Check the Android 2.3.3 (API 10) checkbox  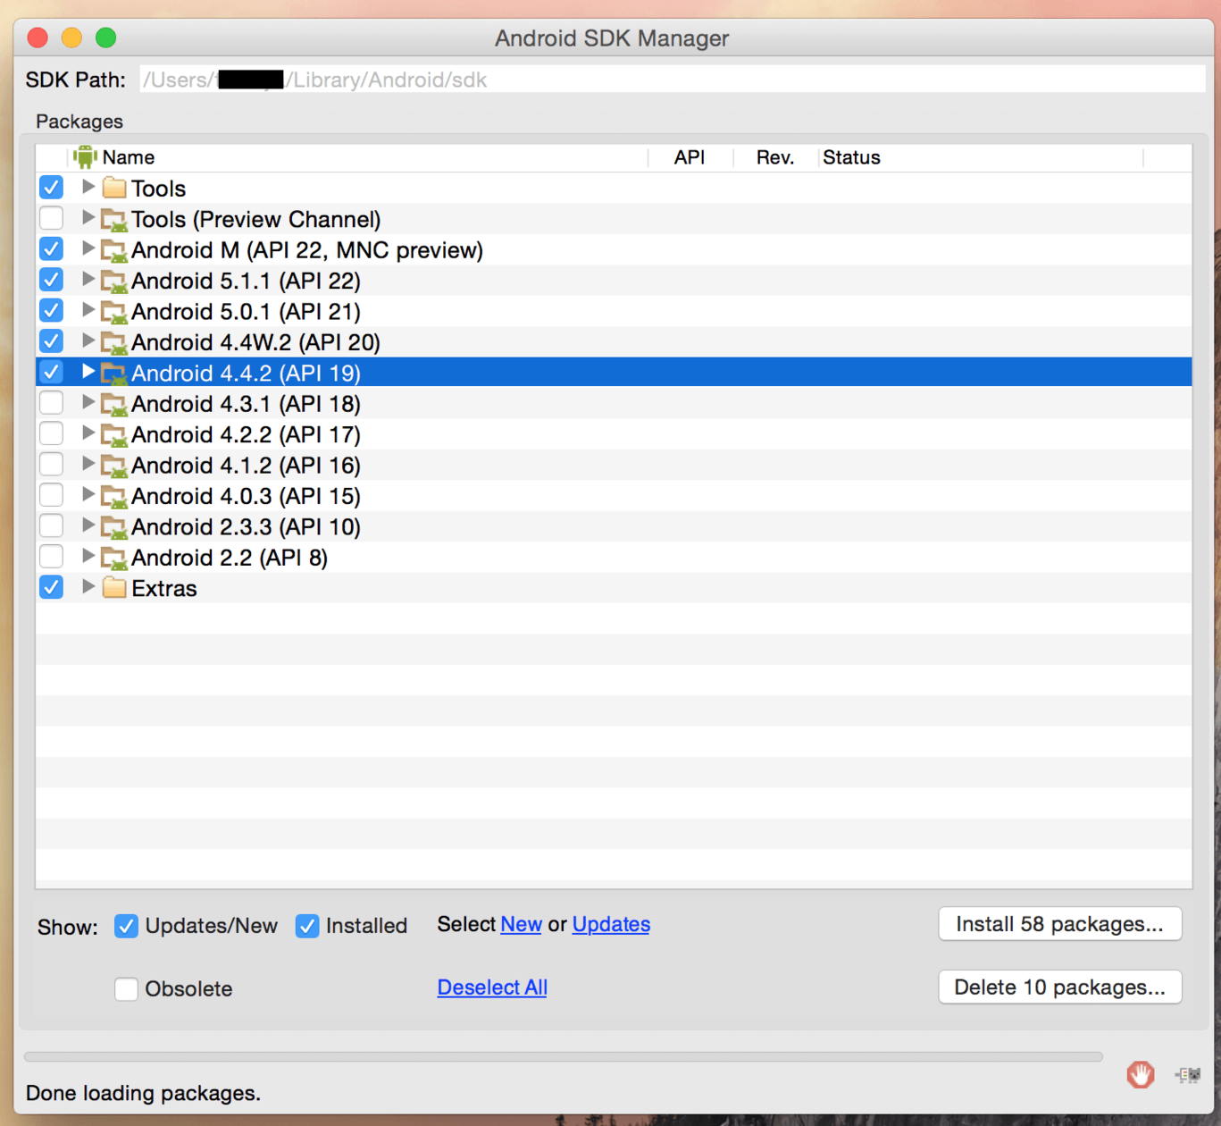52,525
